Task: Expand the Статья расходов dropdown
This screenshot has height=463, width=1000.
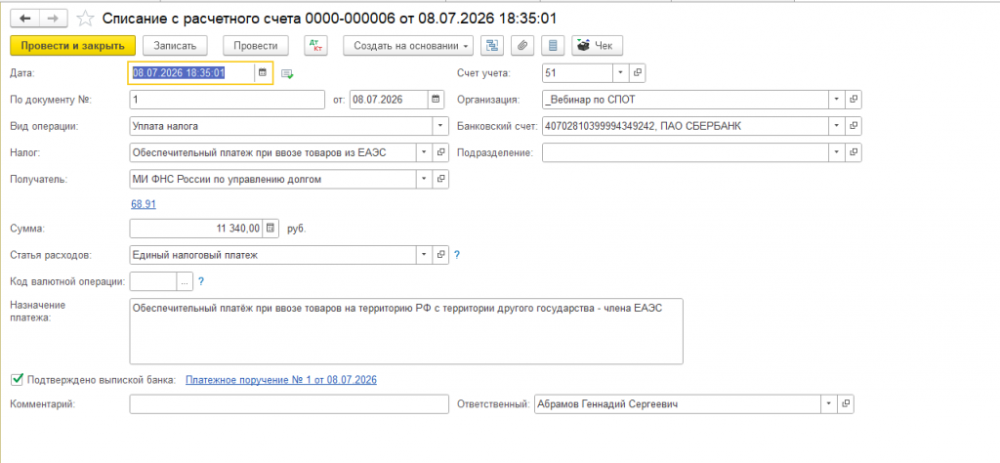Action: pos(424,255)
